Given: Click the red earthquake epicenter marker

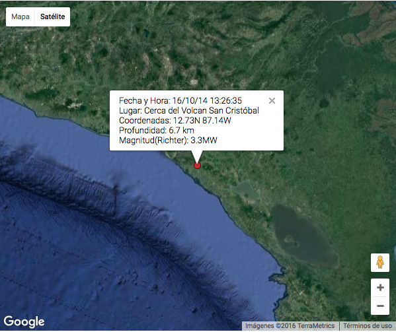Looking at the screenshot, I should 197,166.
